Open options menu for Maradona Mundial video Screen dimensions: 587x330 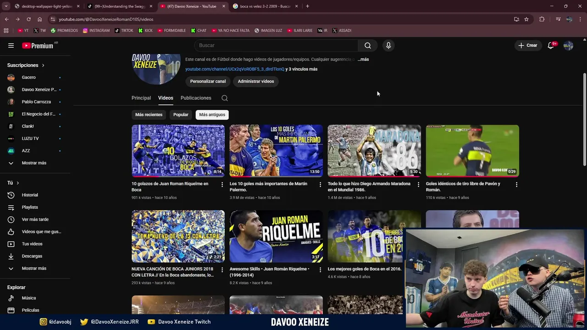click(x=418, y=184)
